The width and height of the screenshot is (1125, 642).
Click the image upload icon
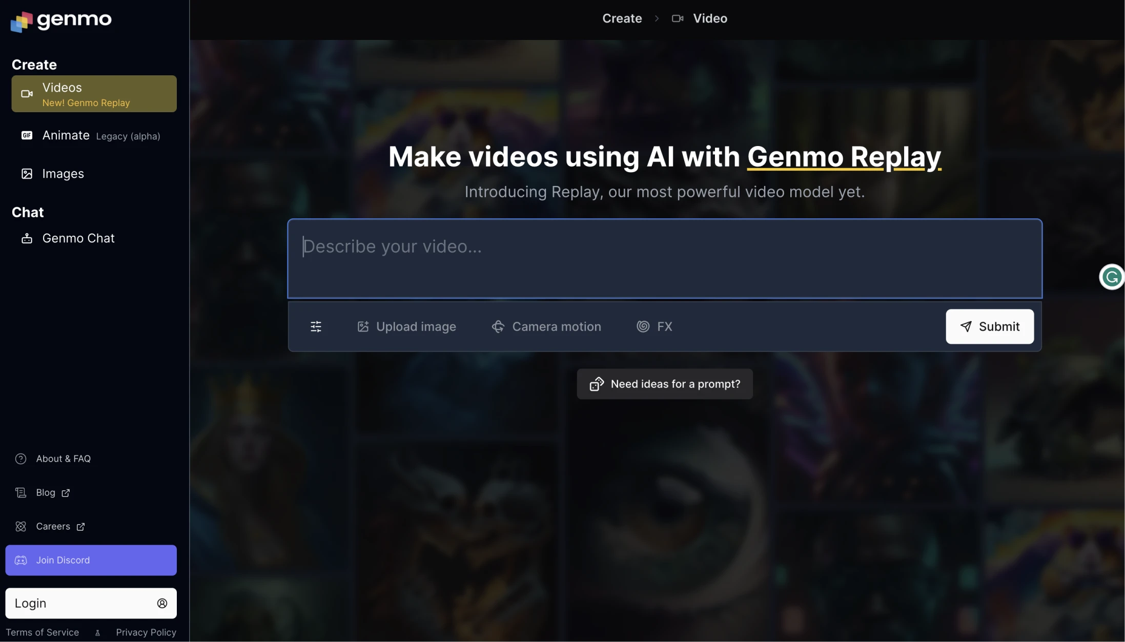(x=363, y=326)
